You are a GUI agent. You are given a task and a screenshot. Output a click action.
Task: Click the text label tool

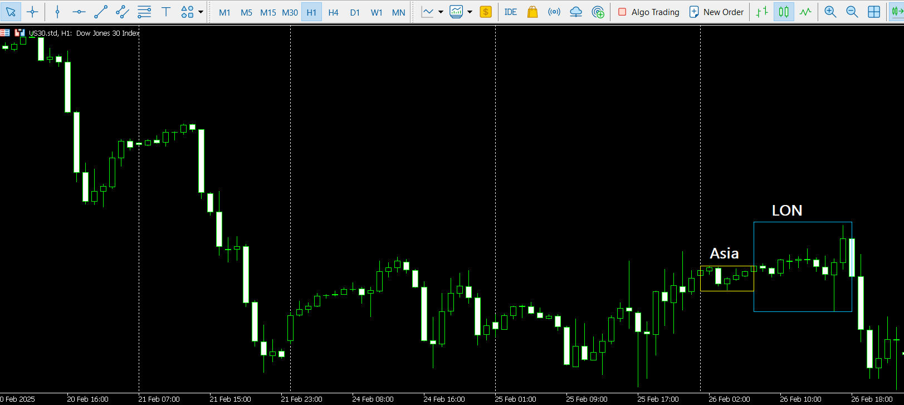[x=166, y=12]
